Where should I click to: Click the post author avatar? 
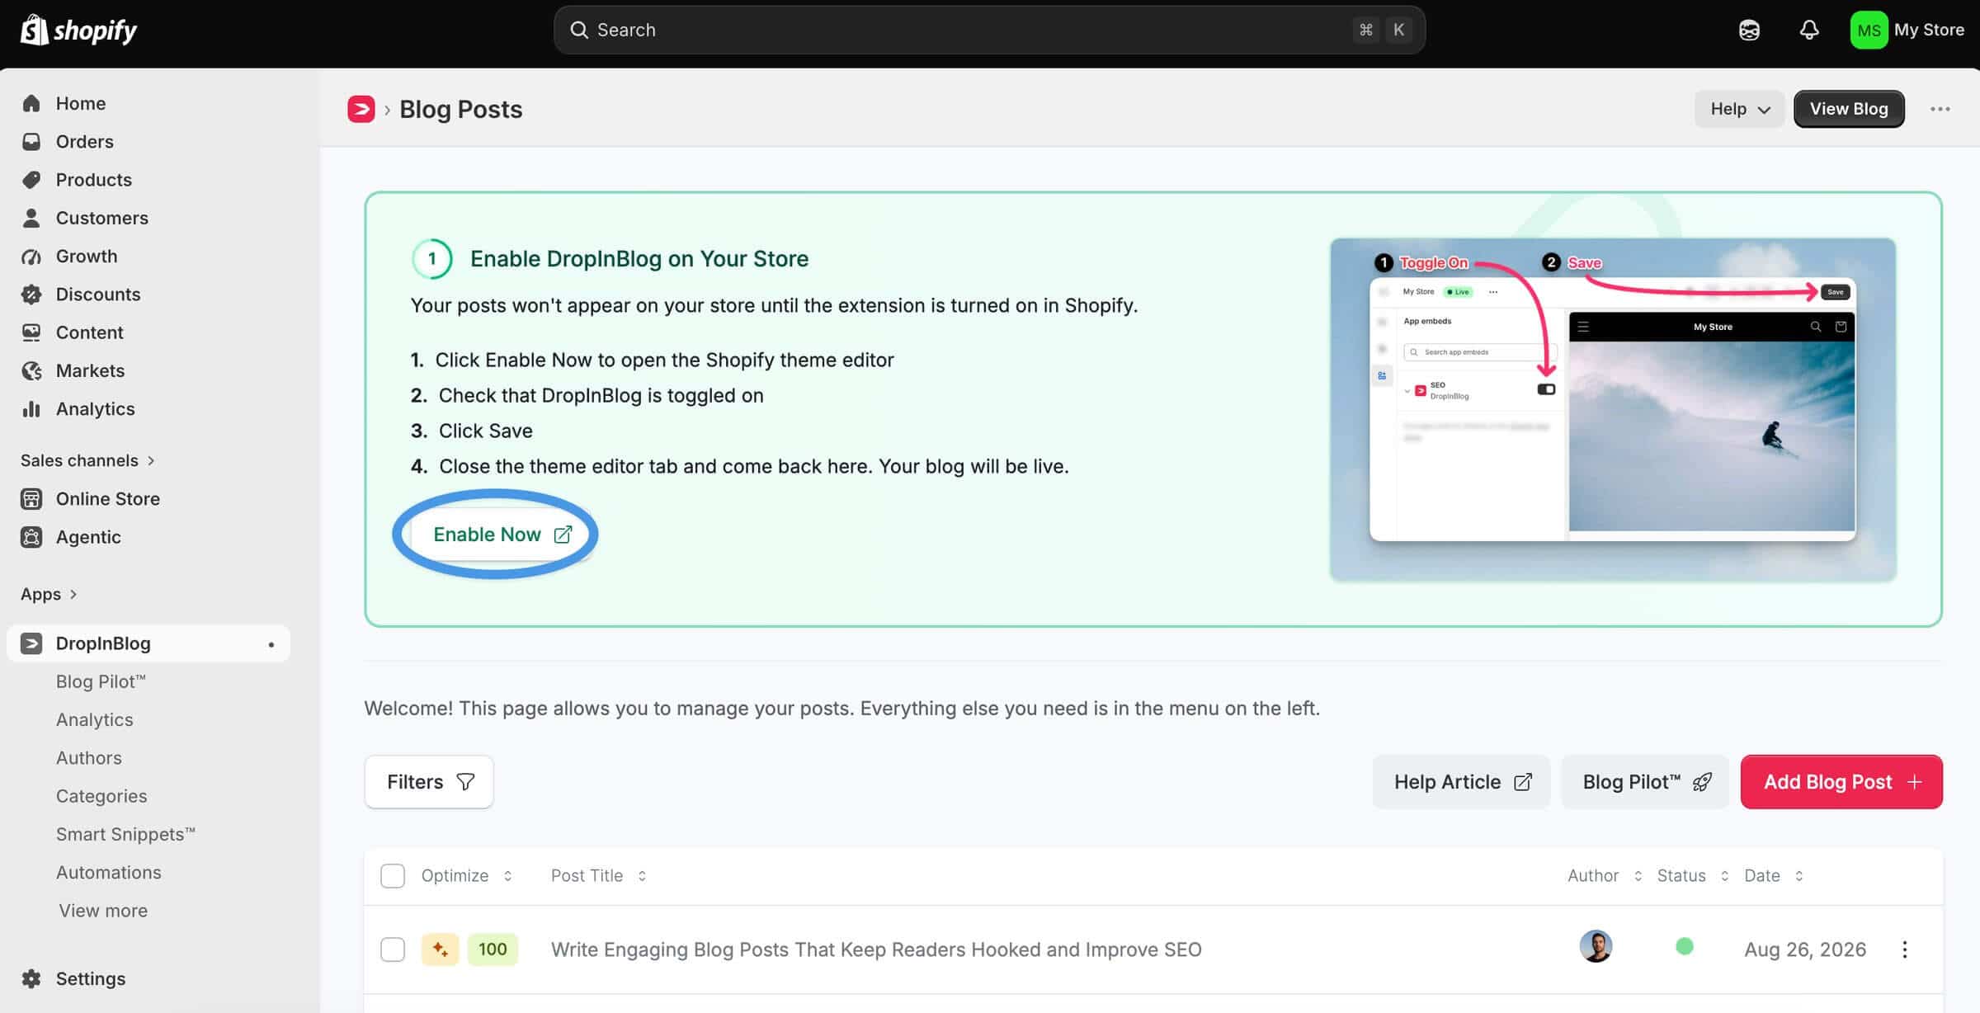coord(1596,946)
